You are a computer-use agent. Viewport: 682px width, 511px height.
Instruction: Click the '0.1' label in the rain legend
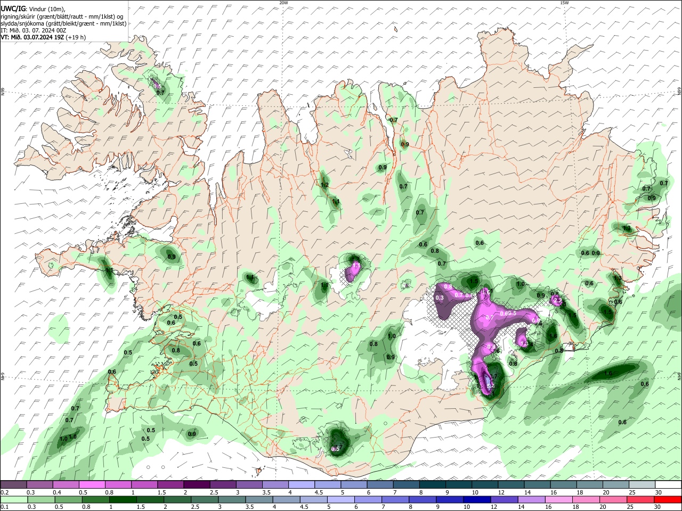(x=4, y=507)
